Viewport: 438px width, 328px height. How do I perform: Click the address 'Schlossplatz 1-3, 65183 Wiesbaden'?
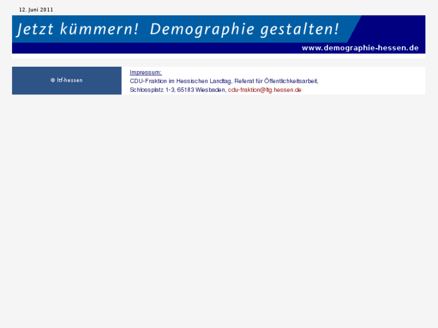click(x=177, y=90)
